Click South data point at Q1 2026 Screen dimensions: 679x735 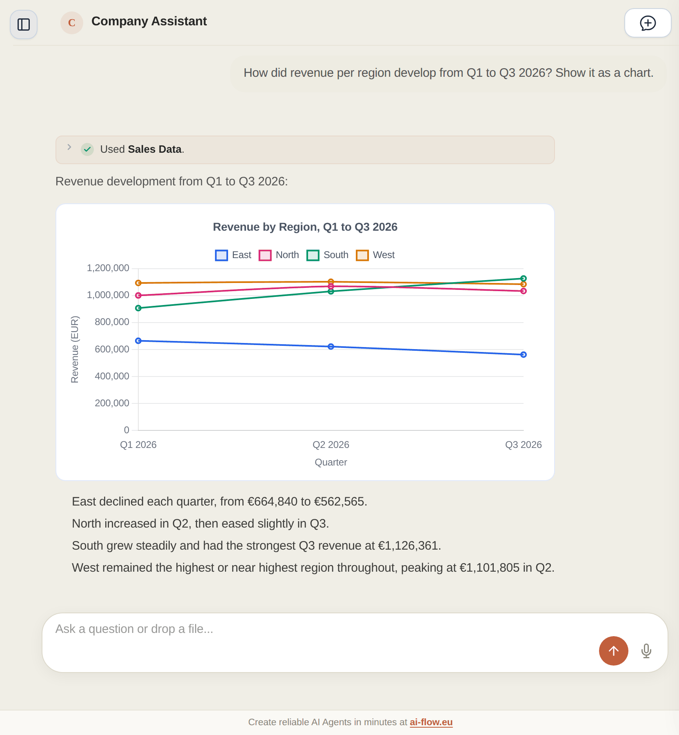[138, 308]
